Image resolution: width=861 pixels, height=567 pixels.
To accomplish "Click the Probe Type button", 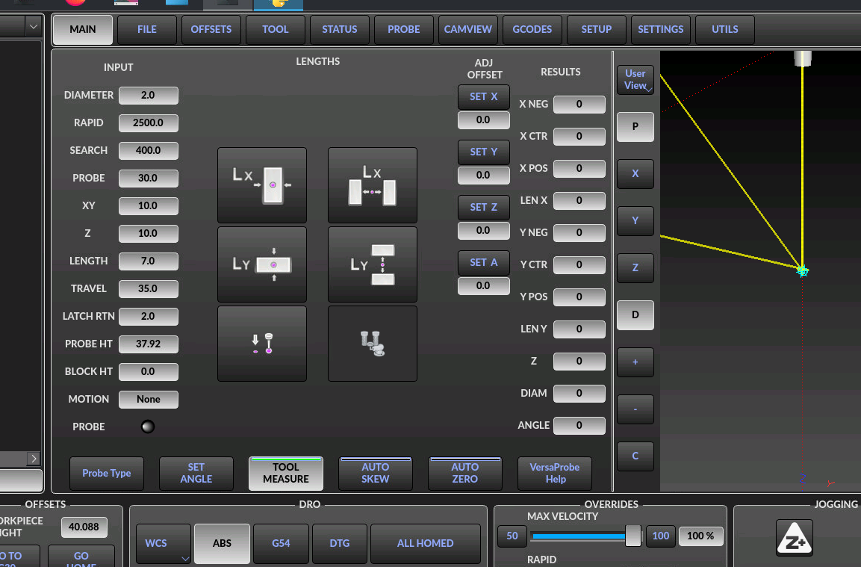I will pyautogui.click(x=107, y=473).
